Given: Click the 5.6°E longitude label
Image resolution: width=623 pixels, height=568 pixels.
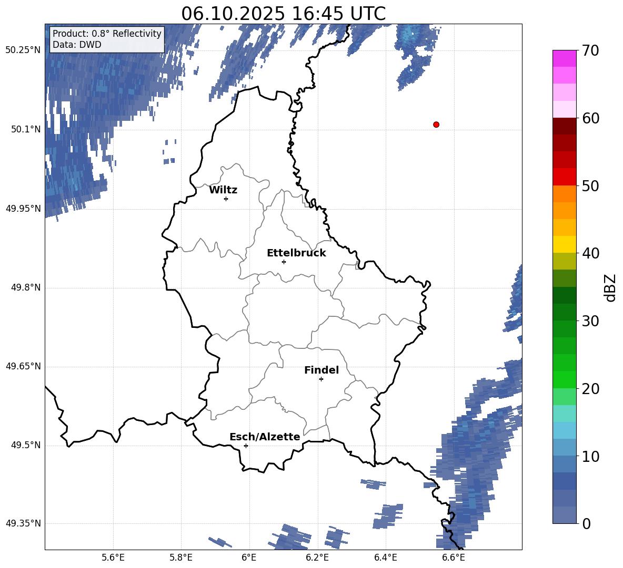Looking at the screenshot, I should 113,557.
